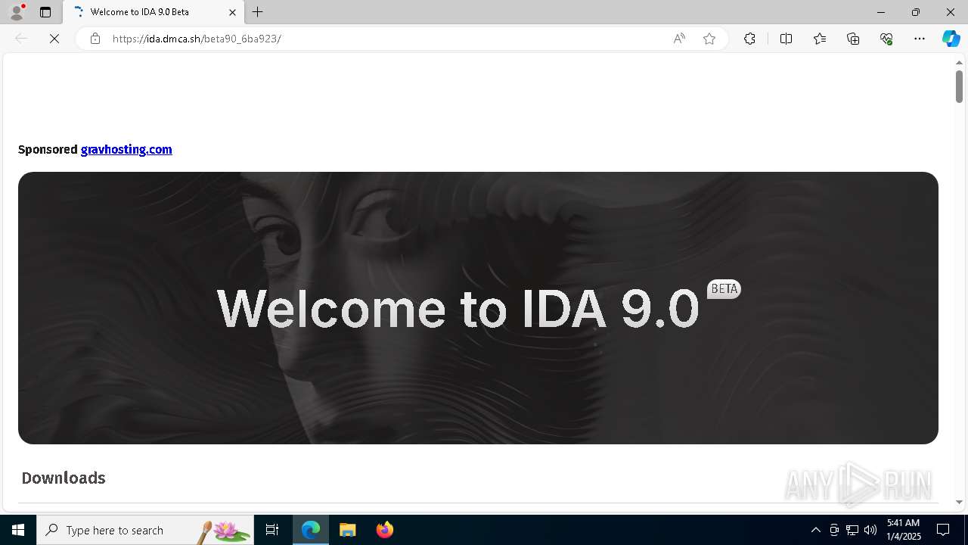Open Firefox on the taskbar
This screenshot has width=968, height=545.
click(x=384, y=530)
